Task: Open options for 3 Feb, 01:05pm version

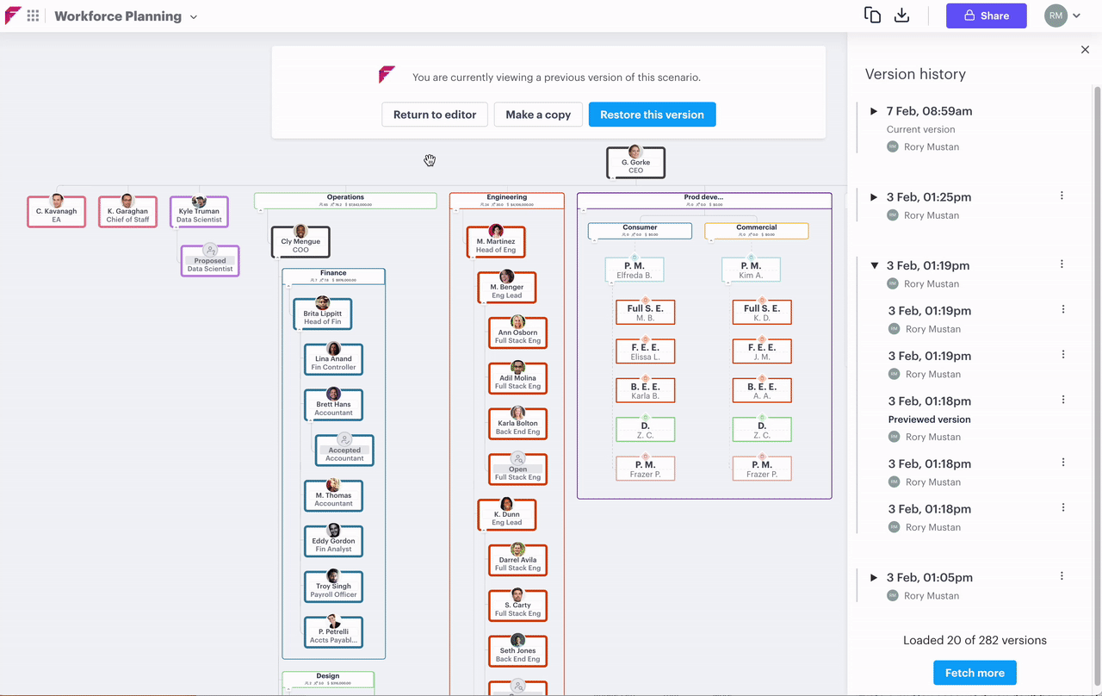Action: pyautogui.click(x=1062, y=576)
